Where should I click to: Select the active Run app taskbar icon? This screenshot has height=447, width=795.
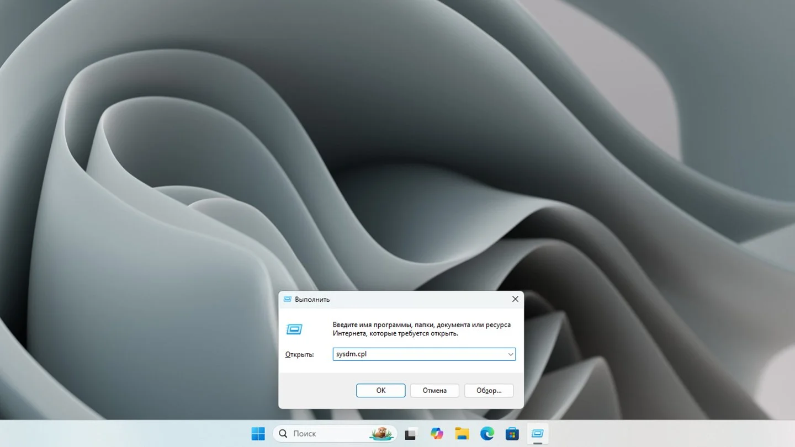click(537, 434)
